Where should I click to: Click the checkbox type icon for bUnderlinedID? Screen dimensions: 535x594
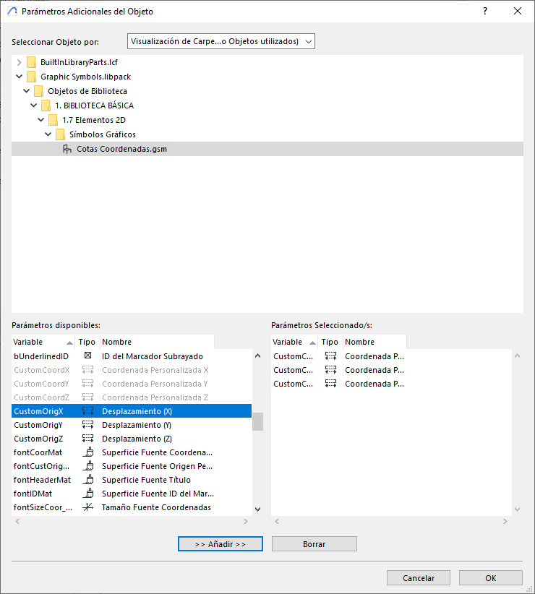pyautogui.click(x=87, y=356)
